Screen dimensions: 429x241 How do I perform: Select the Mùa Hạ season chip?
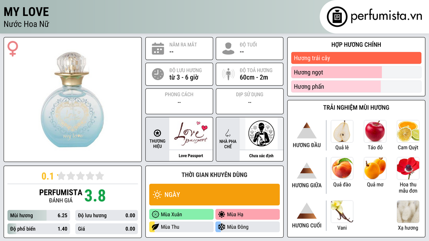[247, 215]
